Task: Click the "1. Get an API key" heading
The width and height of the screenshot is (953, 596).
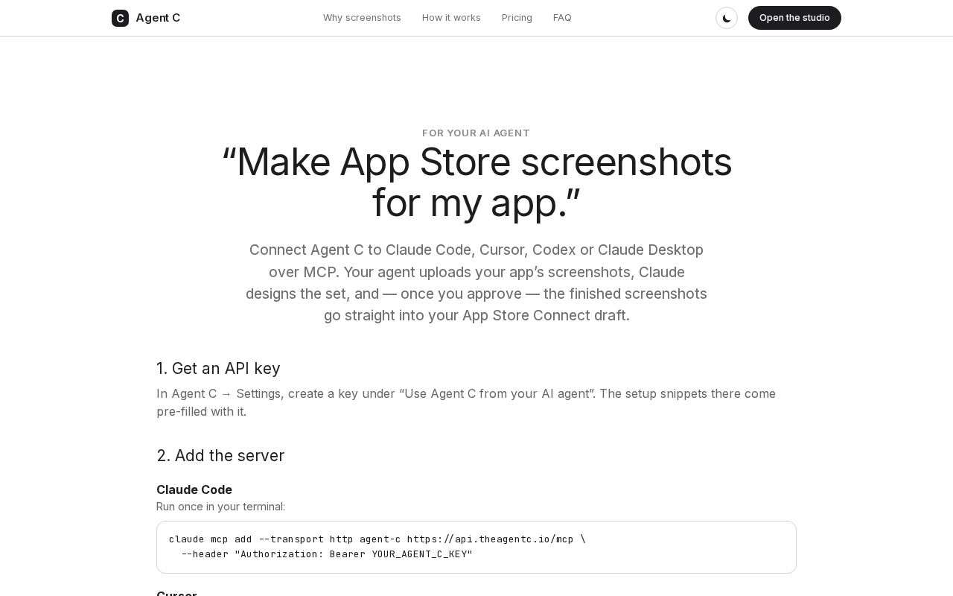Action: (218, 368)
